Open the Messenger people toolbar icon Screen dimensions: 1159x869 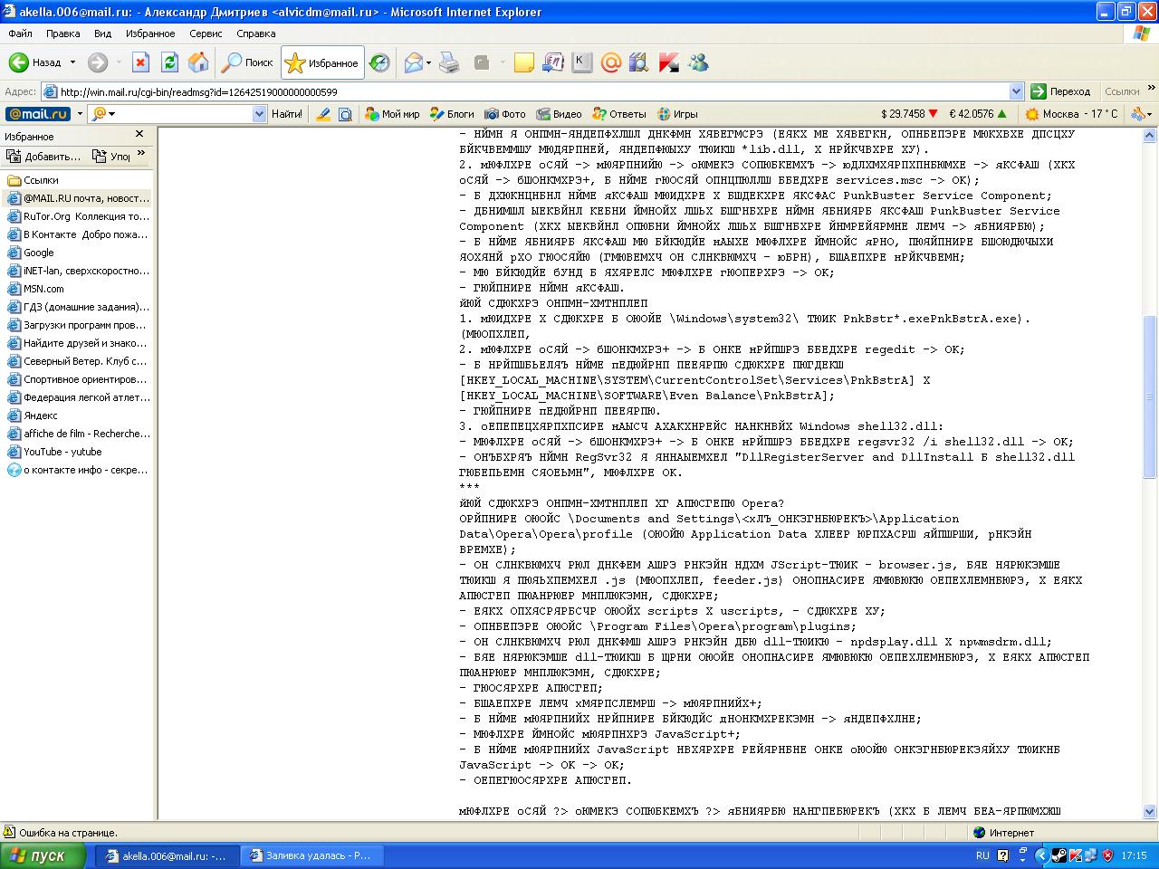tap(697, 62)
